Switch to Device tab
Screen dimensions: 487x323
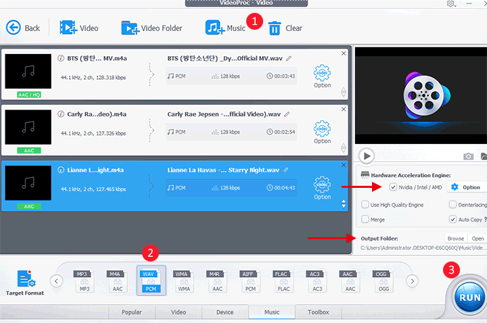(x=225, y=312)
